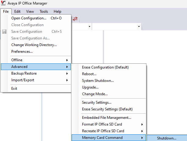Viewport: 187px width, 141px height.
Task: Select Change Mode... option
Action: pos(109,94)
